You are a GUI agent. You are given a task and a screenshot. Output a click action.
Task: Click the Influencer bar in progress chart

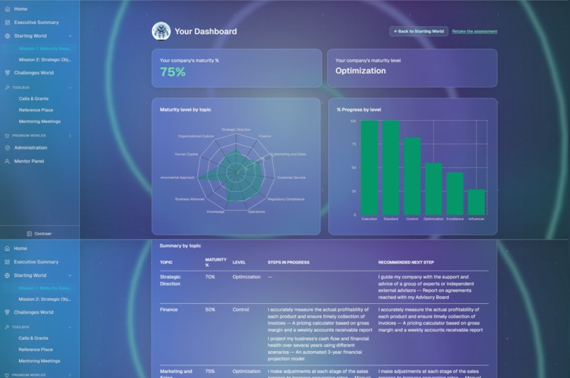[477, 202]
